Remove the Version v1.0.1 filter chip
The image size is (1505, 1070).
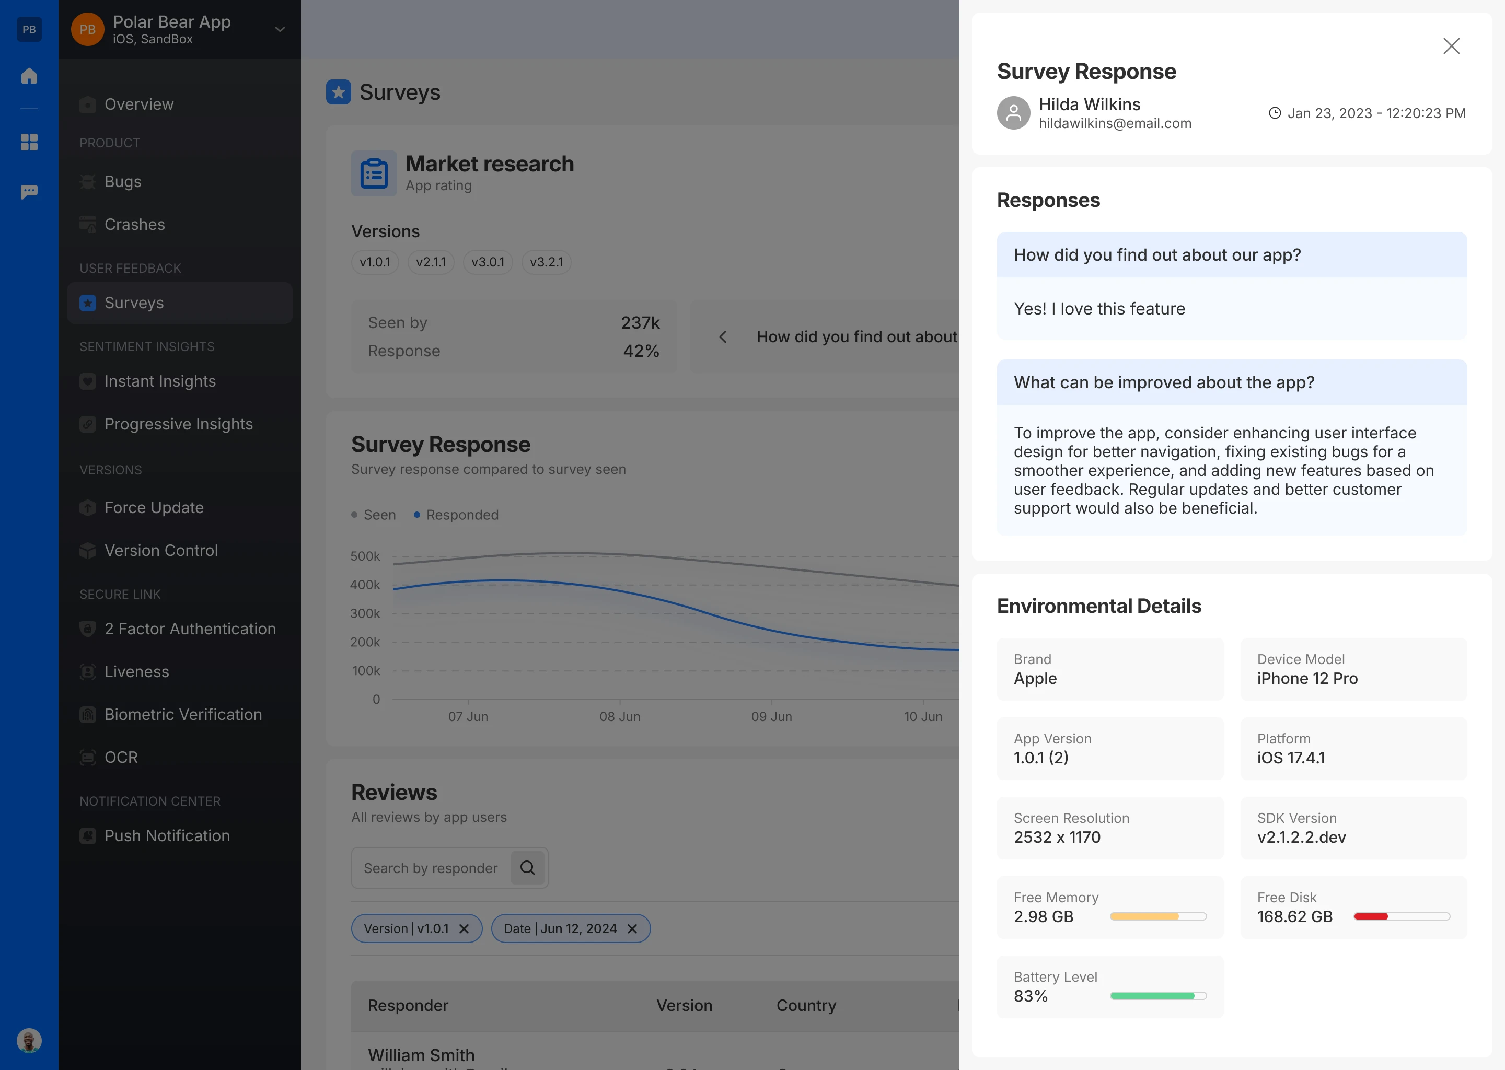[464, 928]
